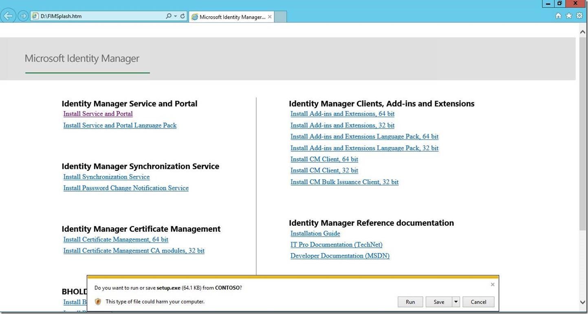Click Install Synchronization Service link

(106, 177)
